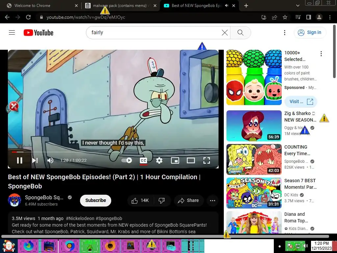
Task: Open Chrome icon in the taskbar
Action: pyautogui.click(x=69, y=246)
